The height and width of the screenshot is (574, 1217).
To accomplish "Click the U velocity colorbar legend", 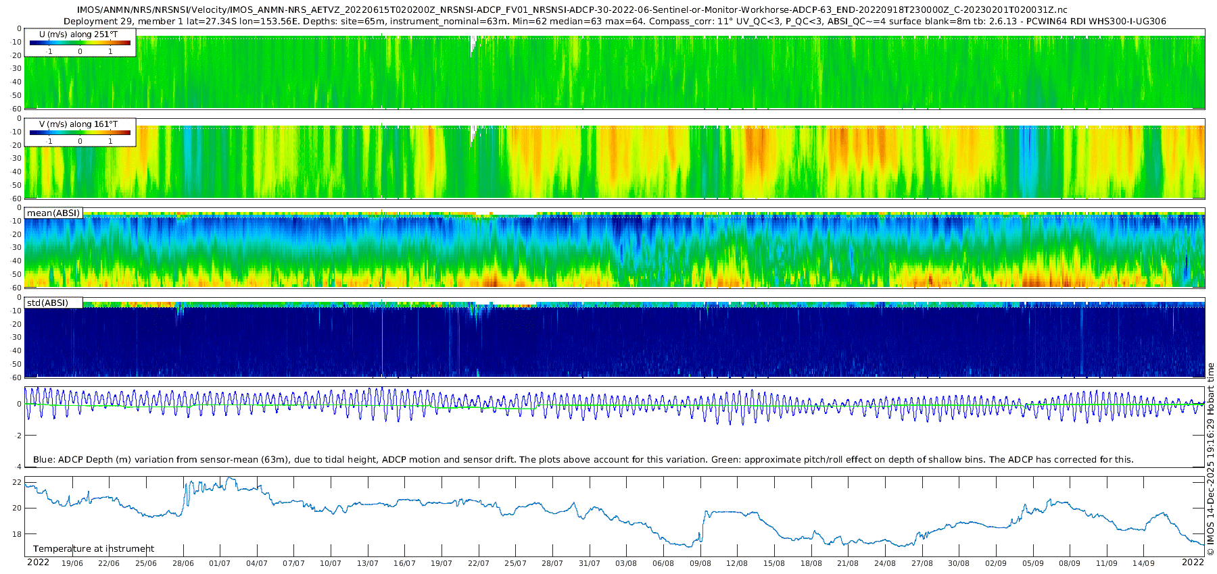I will (80, 43).
